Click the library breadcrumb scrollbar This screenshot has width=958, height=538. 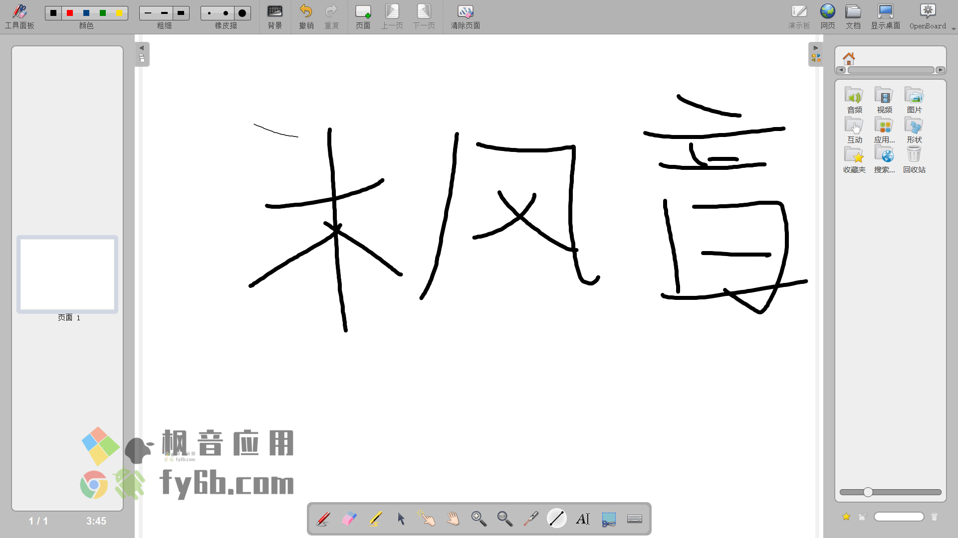click(x=891, y=70)
